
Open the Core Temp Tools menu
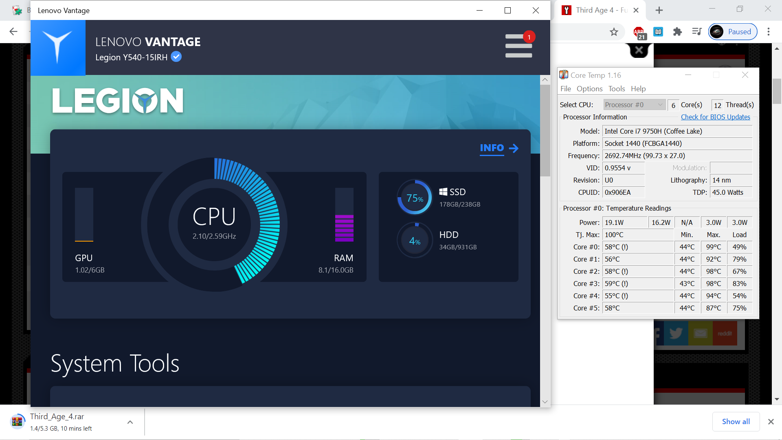(x=617, y=89)
